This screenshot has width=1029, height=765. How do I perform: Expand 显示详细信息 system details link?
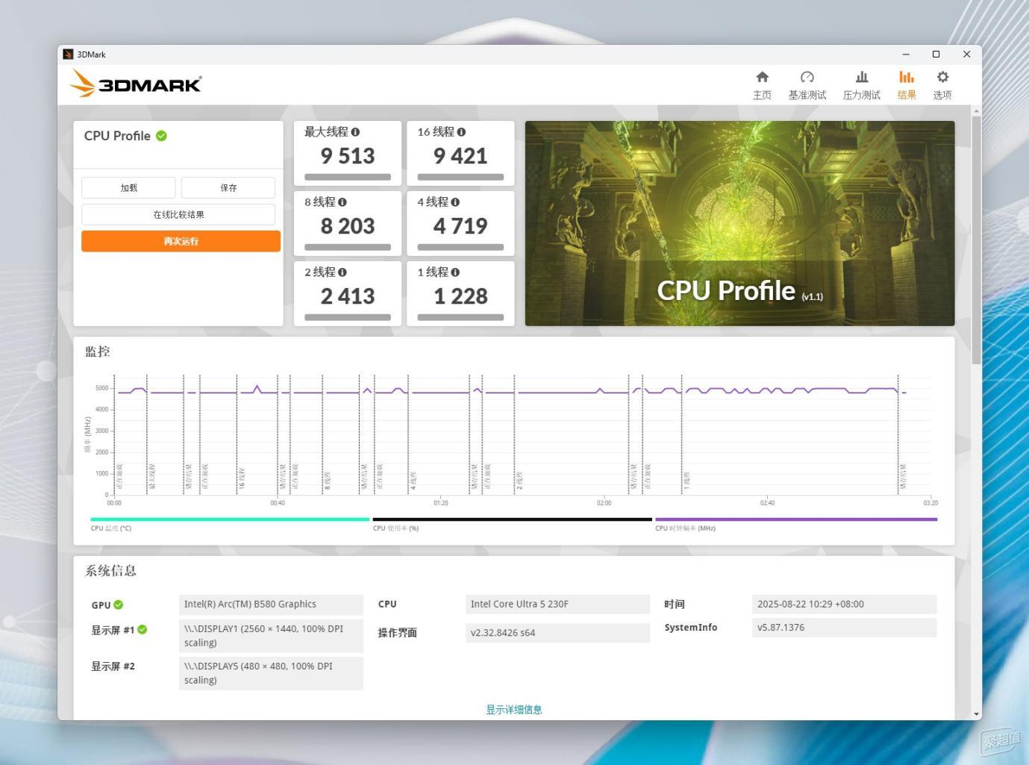[514, 710]
